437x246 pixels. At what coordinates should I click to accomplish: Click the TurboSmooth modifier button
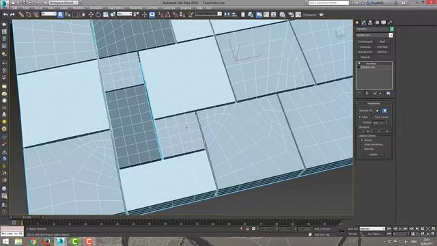365,42
